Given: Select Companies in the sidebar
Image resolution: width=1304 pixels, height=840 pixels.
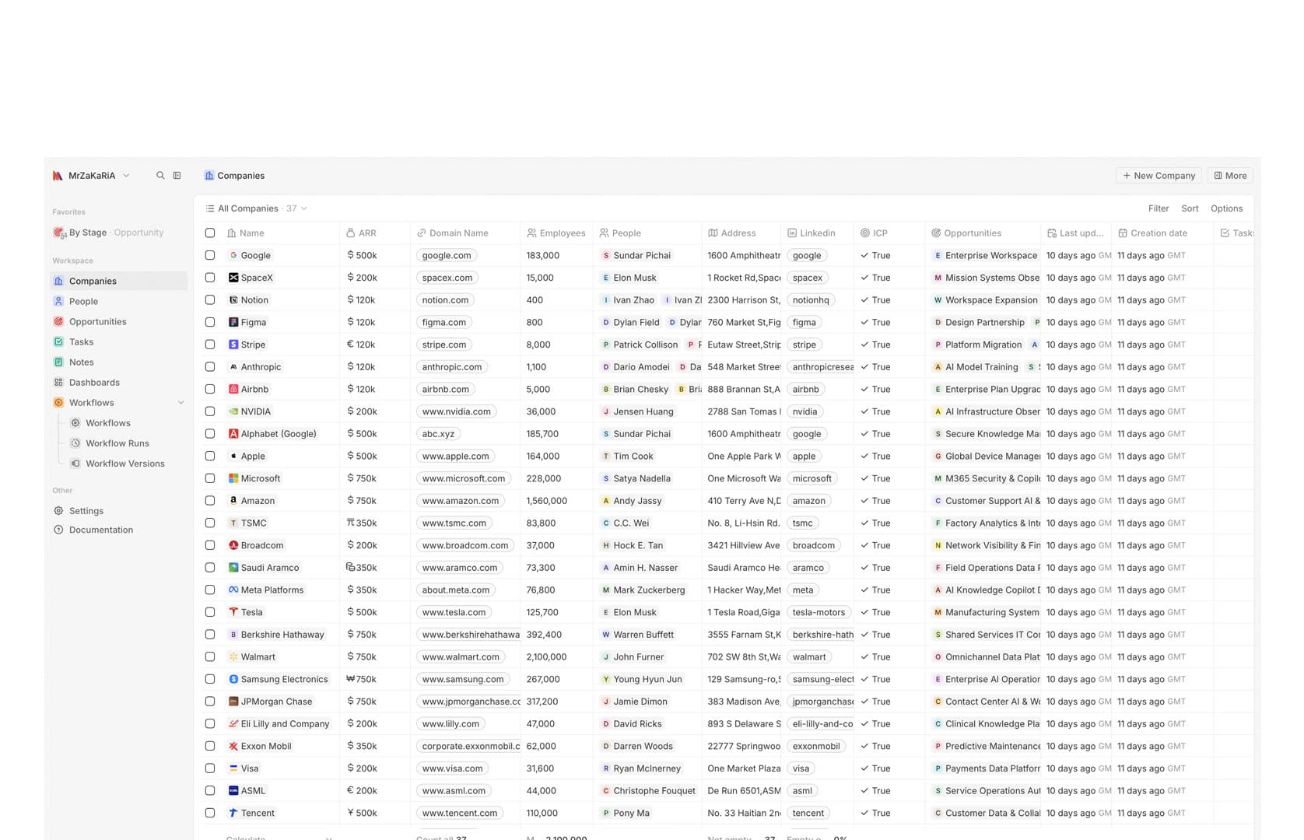Looking at the screenshot, I should tap(119, 281).
